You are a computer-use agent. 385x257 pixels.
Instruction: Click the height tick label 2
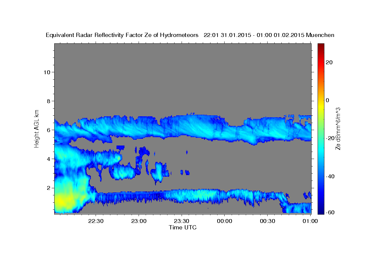pyautogui.click(x=48, y=188)
